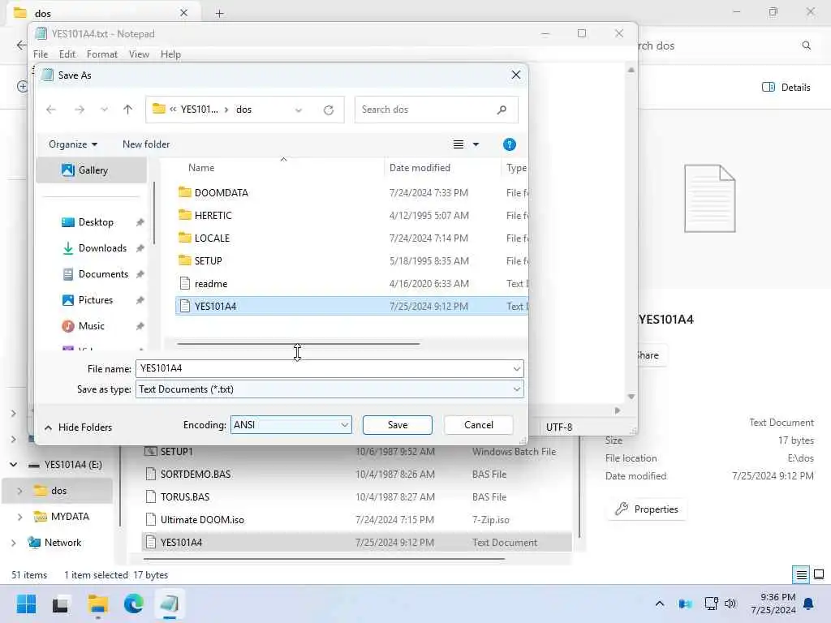Screen dimensions: 831x623
Task: Go back in Save As dialog
Action: tap(51, 110)
